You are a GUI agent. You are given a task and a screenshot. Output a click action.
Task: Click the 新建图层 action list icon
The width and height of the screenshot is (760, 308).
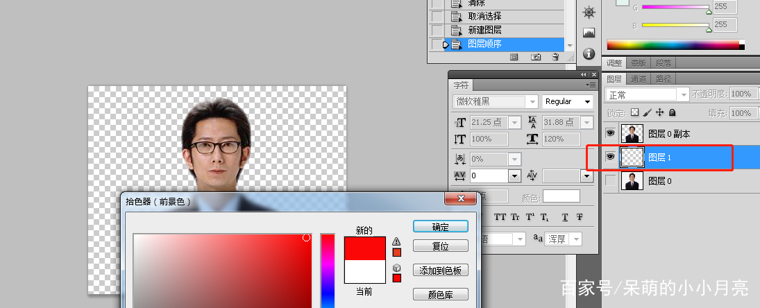coord(456,31)
